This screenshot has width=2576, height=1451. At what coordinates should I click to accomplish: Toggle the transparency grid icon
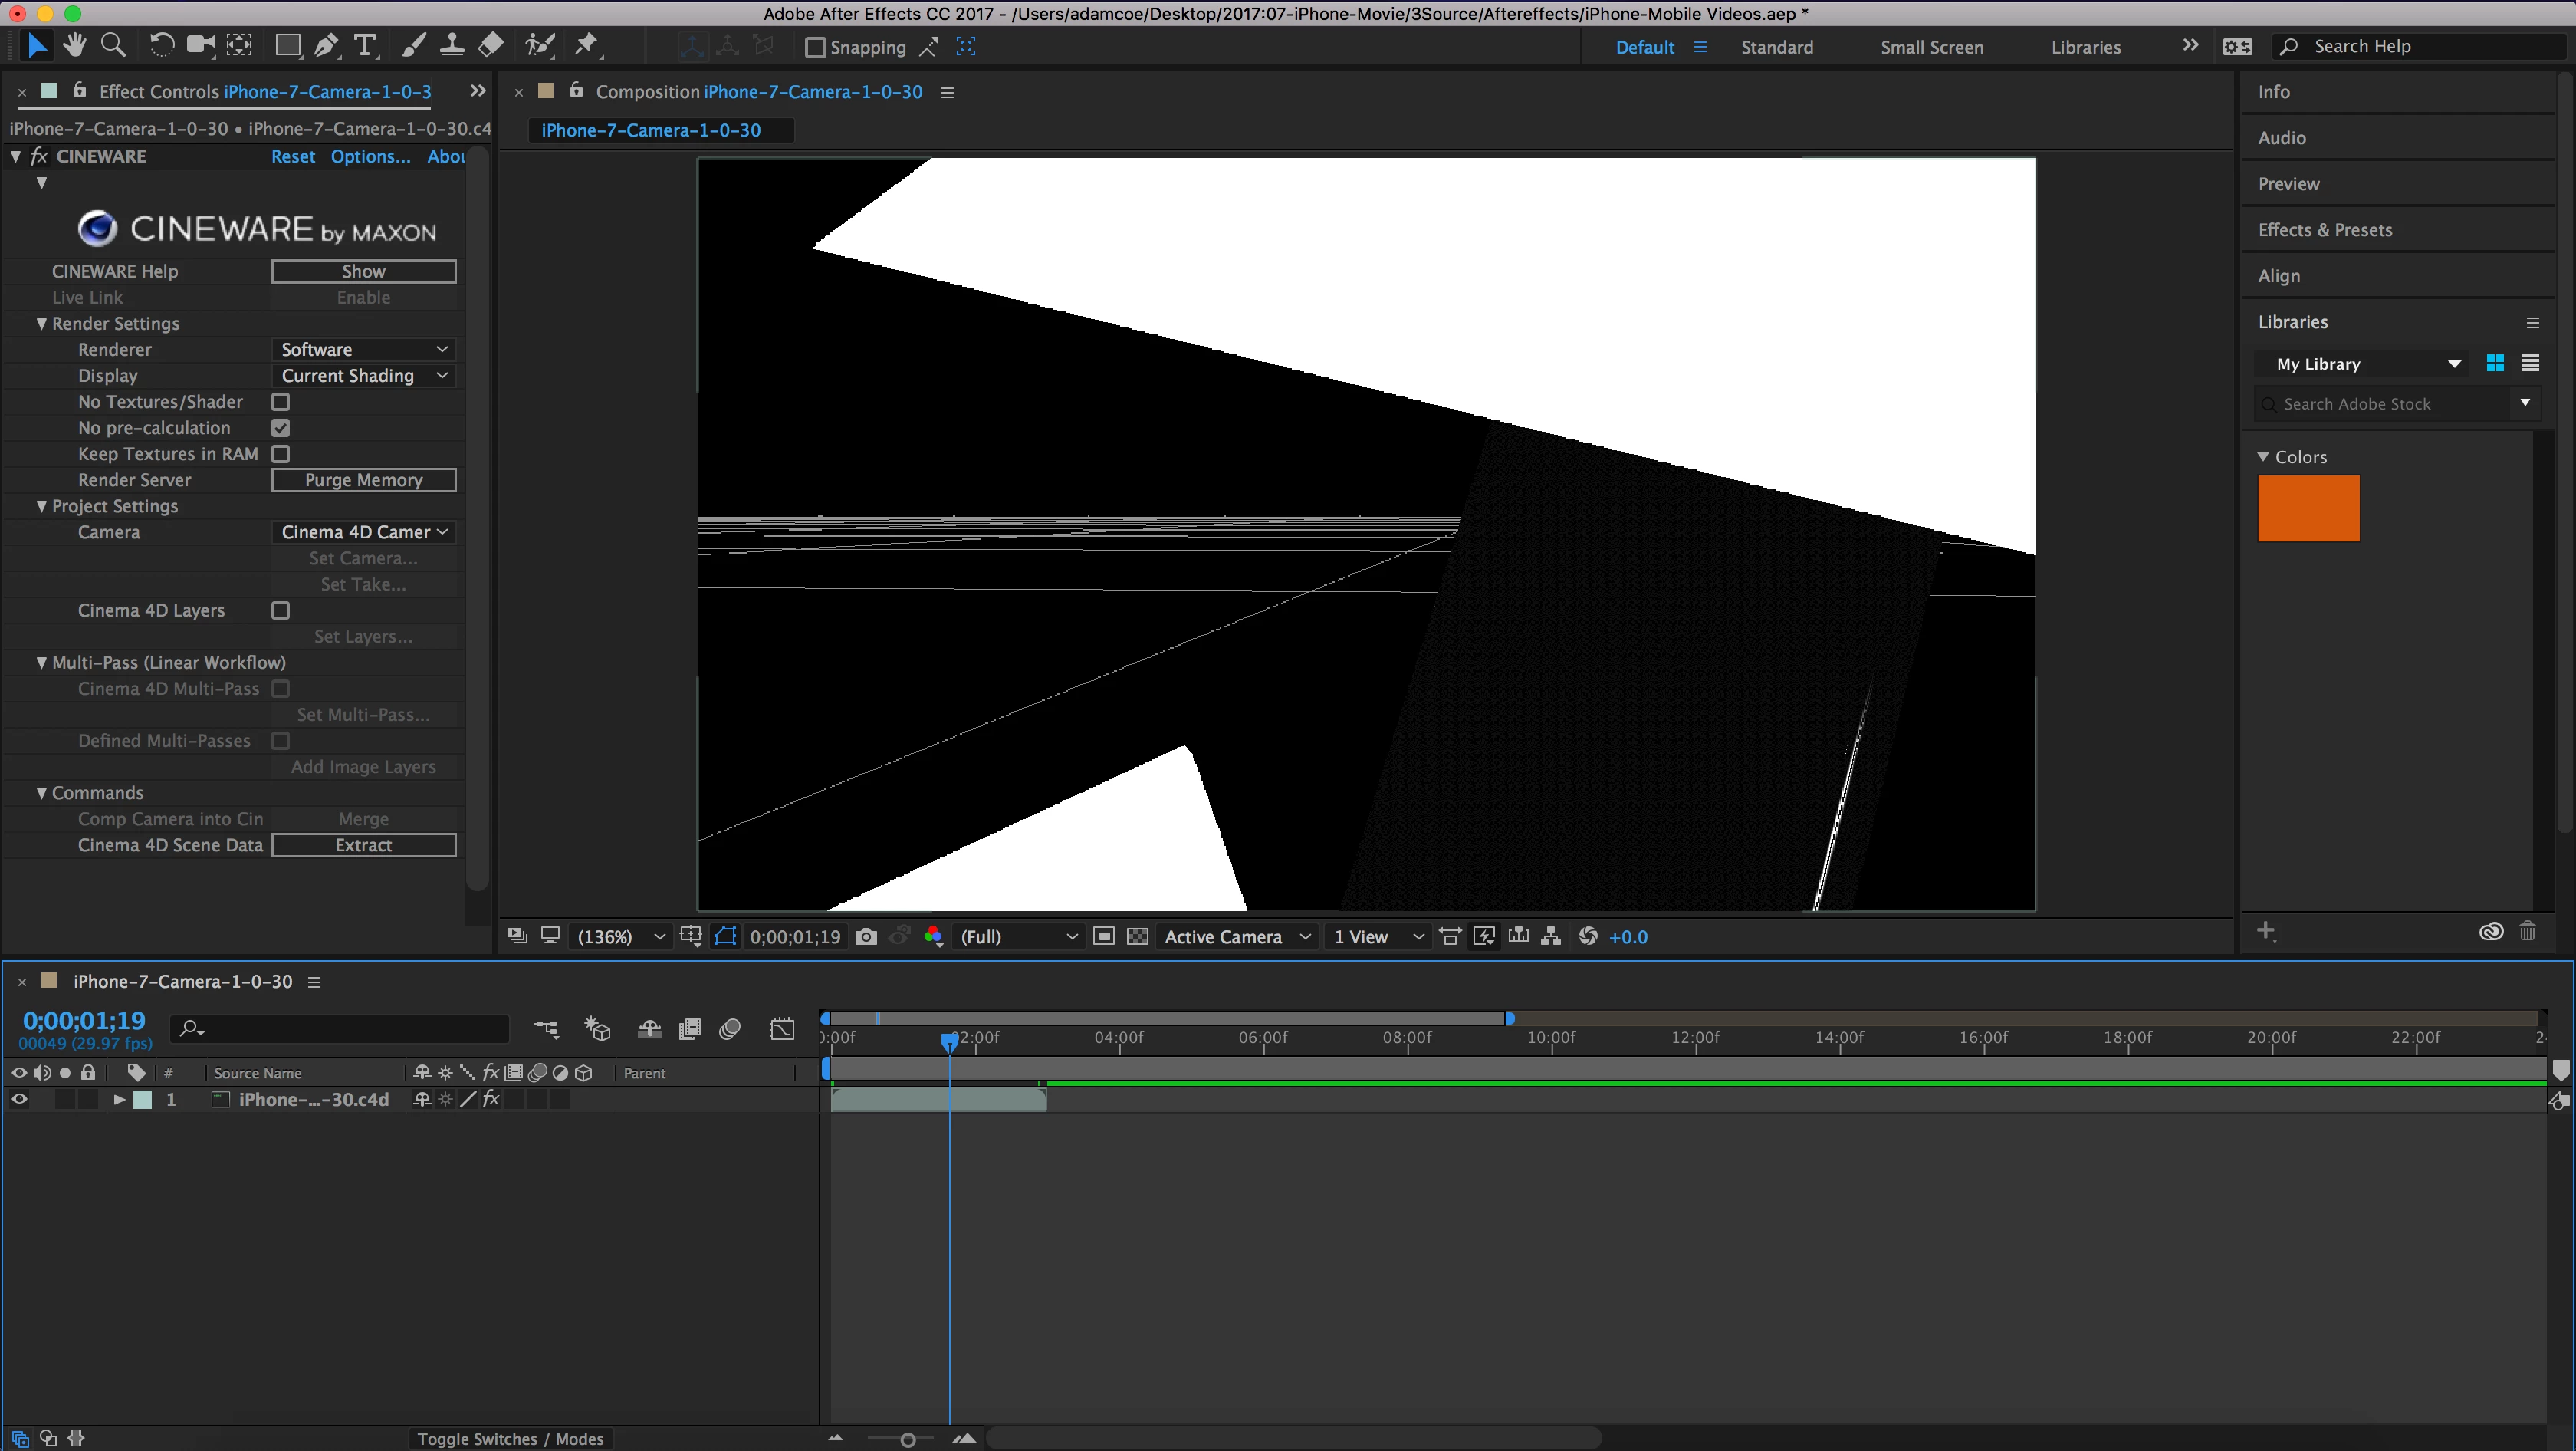[1137, 936]
